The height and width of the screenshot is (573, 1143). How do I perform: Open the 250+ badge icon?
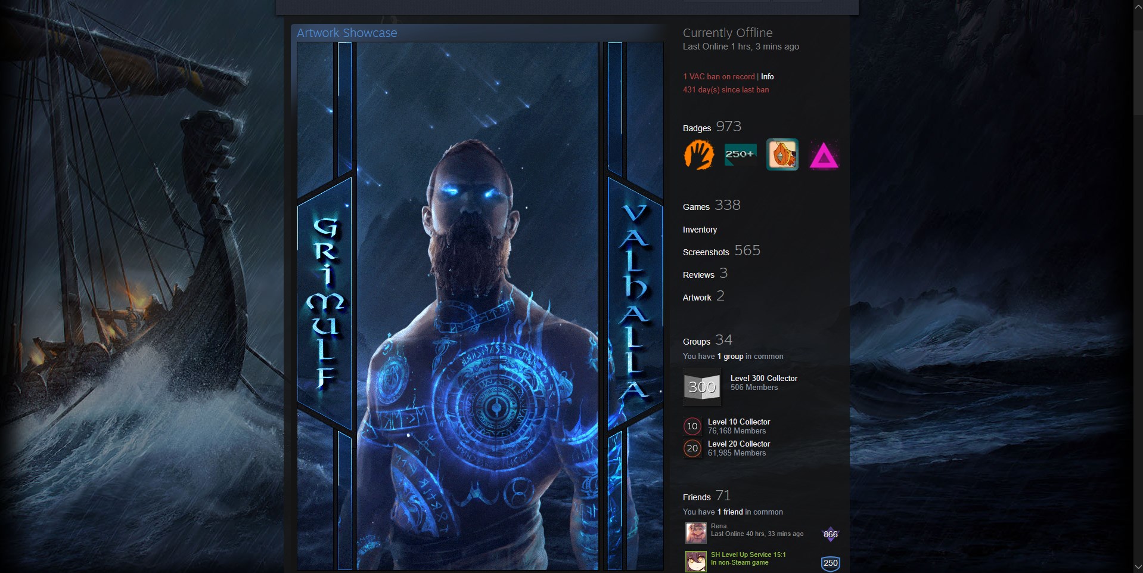click(740, 155)
